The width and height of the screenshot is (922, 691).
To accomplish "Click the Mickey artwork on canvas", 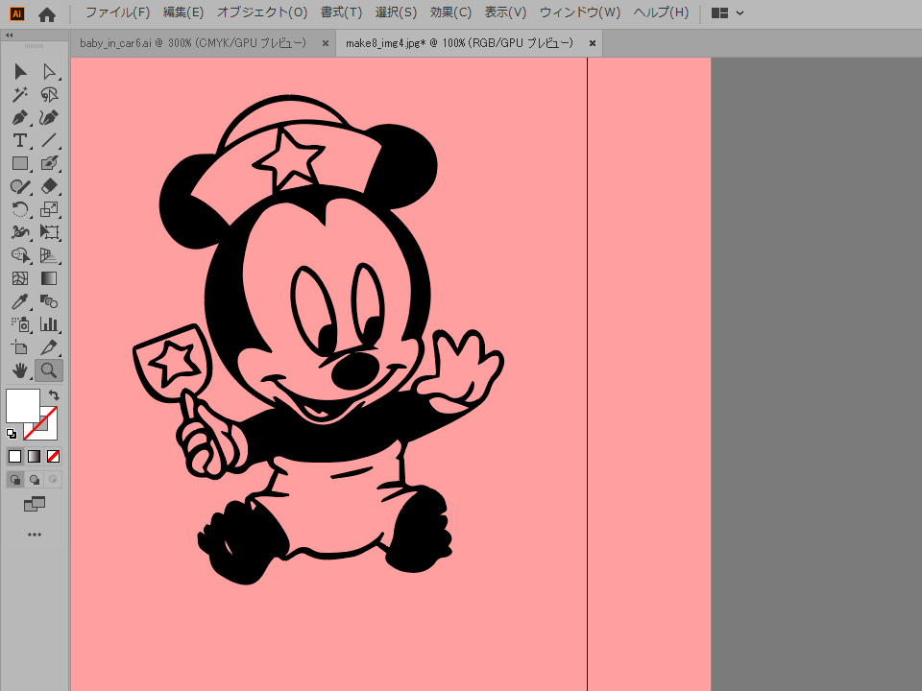I will click(x=318, y=339).
